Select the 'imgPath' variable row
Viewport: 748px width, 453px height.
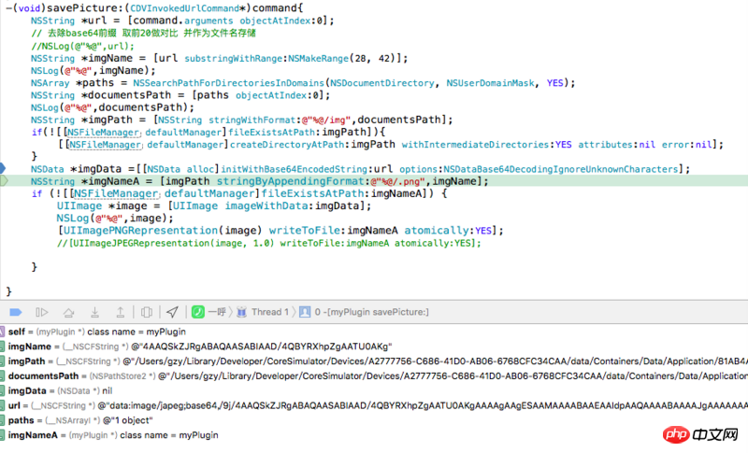coord(374,361)
